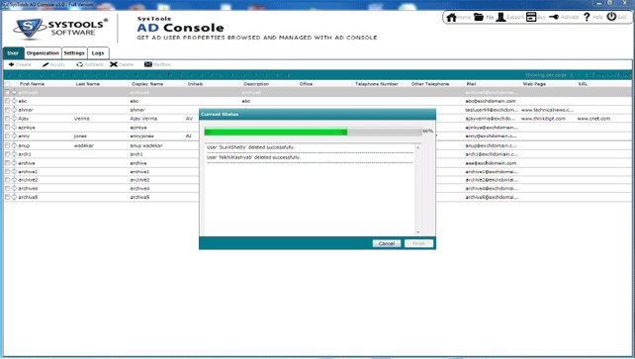Viewport: 635px width, 359px height.
Task: Click the deletion progress bar at 66%
Action: (x=313, y=132)
